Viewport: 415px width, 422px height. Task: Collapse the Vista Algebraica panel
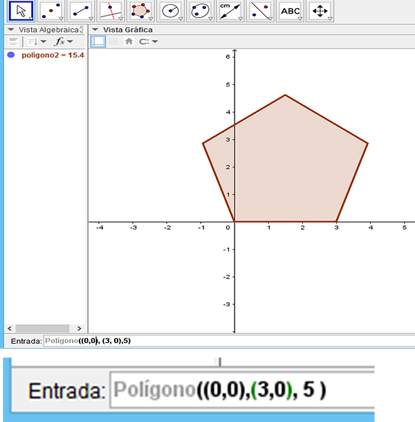[11, 30]
